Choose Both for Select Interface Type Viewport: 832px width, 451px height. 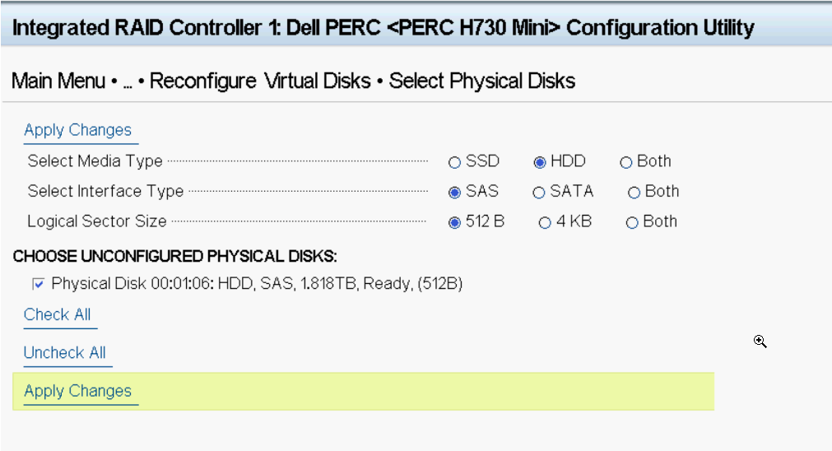(x=634, y=192)
